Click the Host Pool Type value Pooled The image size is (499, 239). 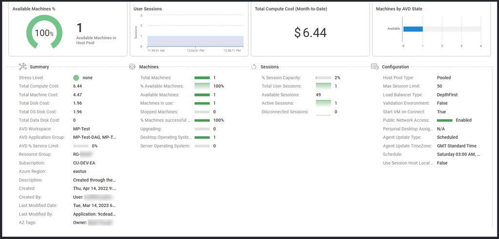(444, 77)
